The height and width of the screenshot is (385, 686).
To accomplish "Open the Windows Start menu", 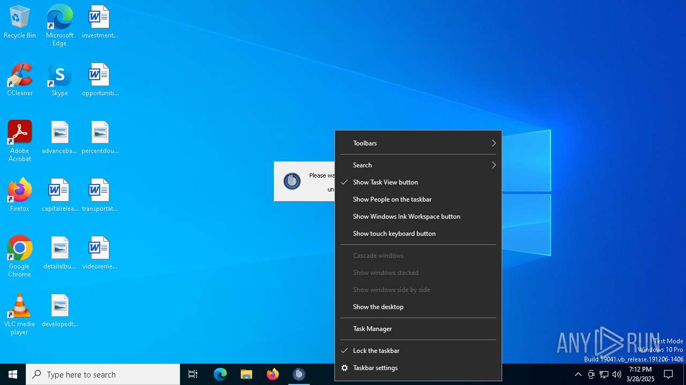I will pos(13,374).
